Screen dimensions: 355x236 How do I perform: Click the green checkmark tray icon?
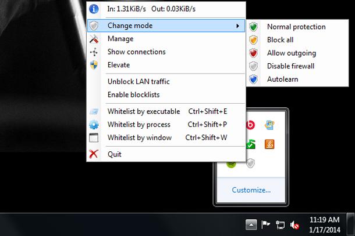tap(251, 144)
